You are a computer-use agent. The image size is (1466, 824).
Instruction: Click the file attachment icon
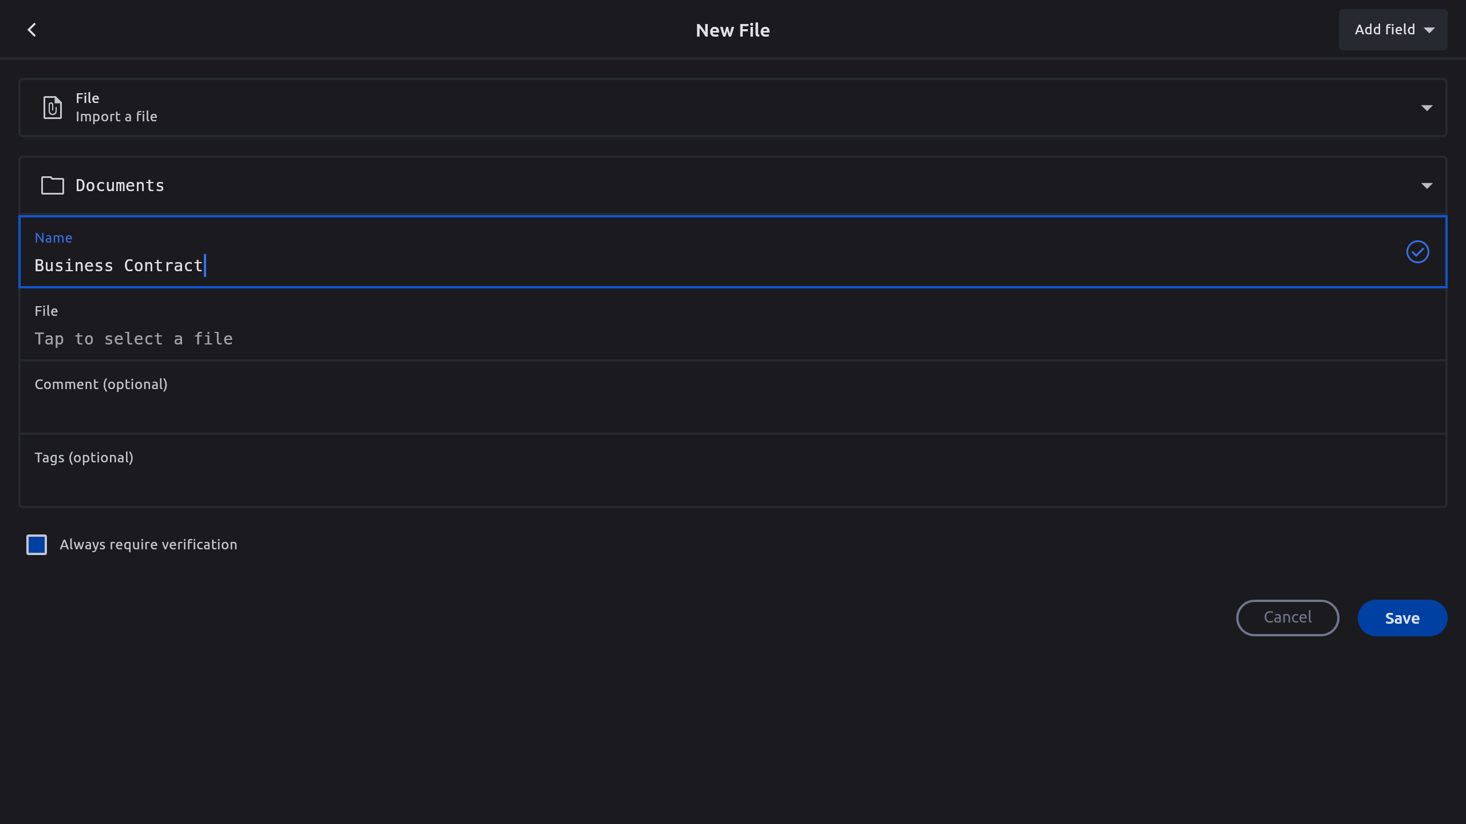click(53, 108)
